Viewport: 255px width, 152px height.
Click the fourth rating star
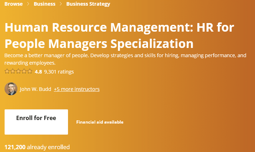coord(24,71)
